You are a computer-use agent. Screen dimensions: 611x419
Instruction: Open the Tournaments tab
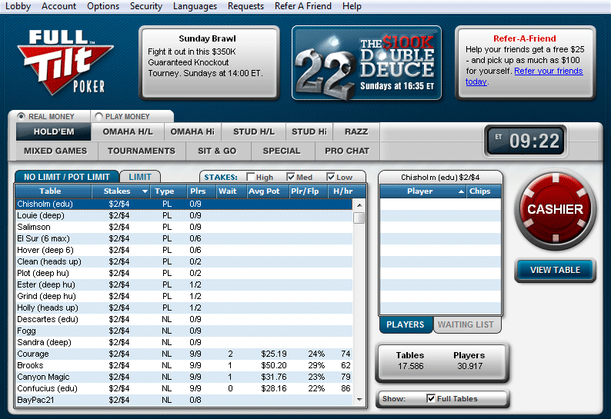point(142,151)
